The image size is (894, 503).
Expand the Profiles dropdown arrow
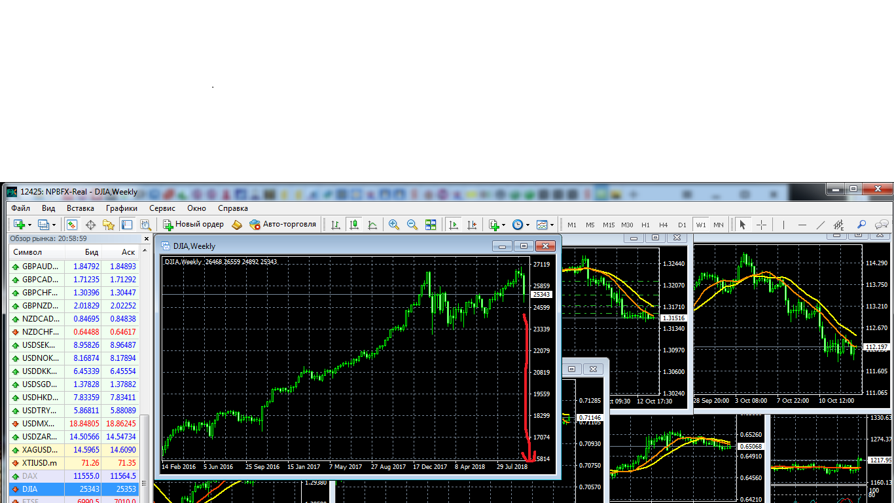click(54, 225)
